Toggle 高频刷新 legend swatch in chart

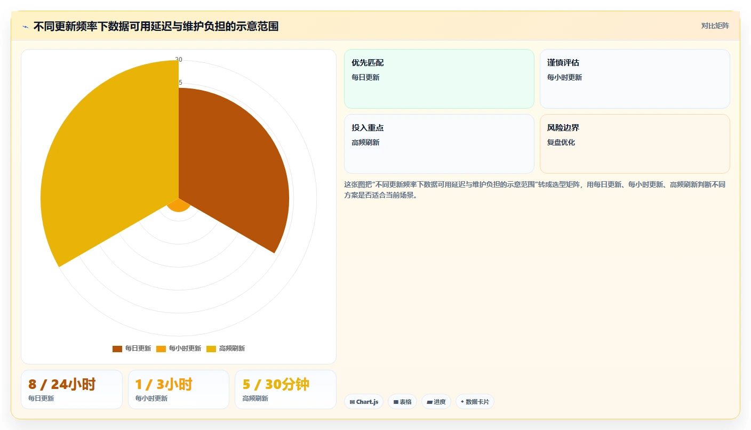(x=211, y=348)
